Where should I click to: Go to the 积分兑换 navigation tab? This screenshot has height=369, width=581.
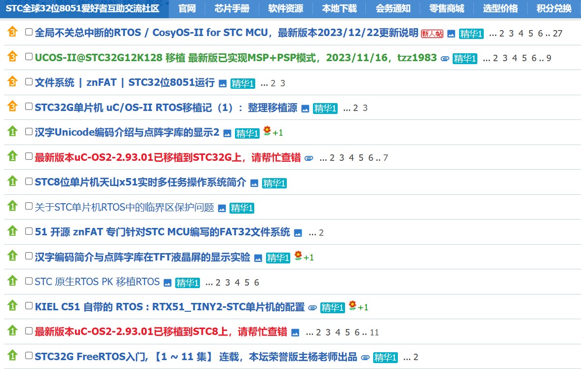tap(554, 8)
